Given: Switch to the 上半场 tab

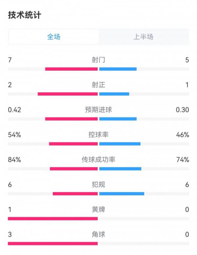Looking at the screenshot, I should [143, 37].
